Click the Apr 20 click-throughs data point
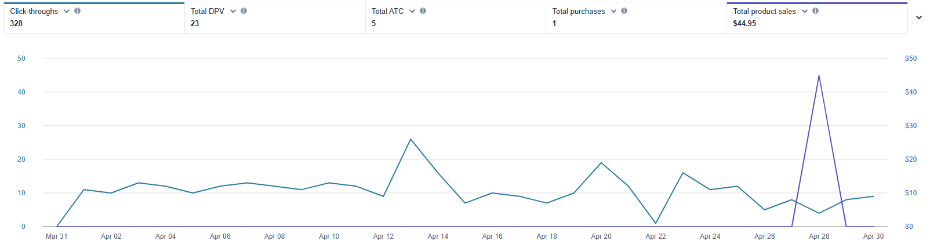 pyautogui.click(x=601, y=163)
